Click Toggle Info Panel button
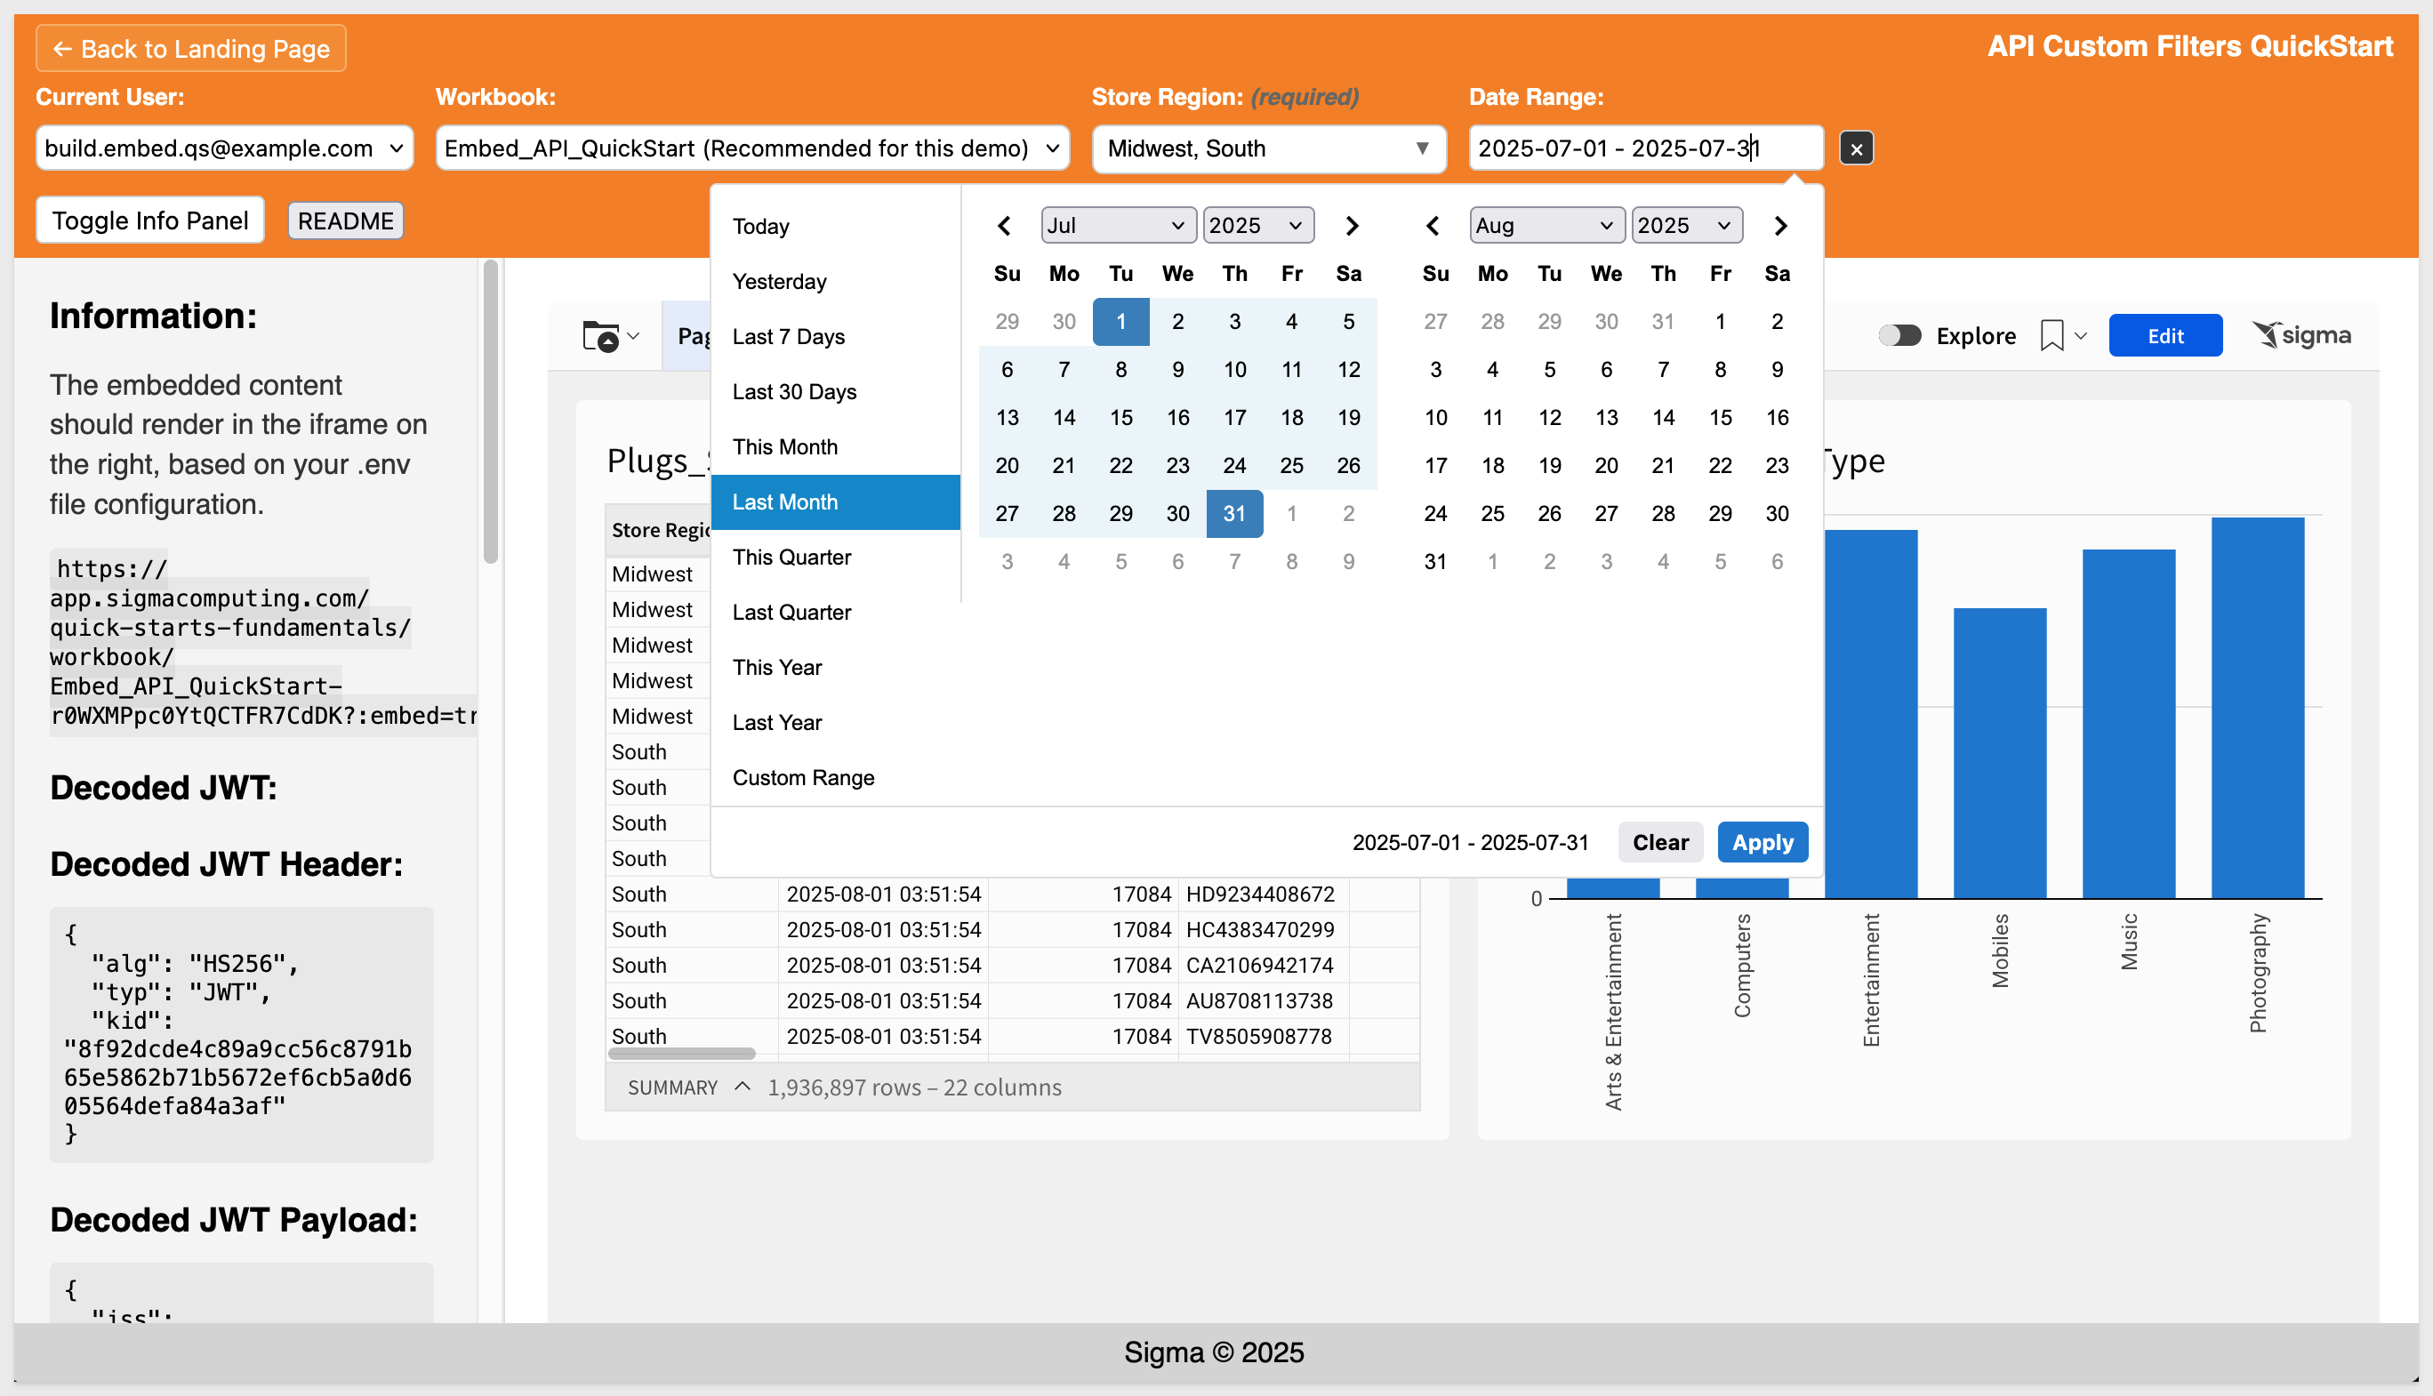This screenshot has width=2433, height=1396. (149, 221)
